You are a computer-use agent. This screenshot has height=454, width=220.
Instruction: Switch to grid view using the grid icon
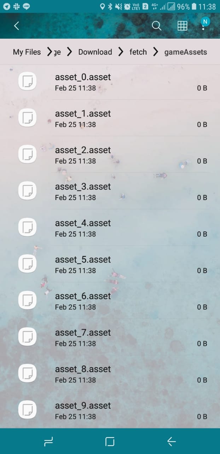182,26
